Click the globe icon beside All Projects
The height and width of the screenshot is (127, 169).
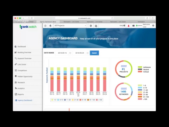click(x=50, y=26)
